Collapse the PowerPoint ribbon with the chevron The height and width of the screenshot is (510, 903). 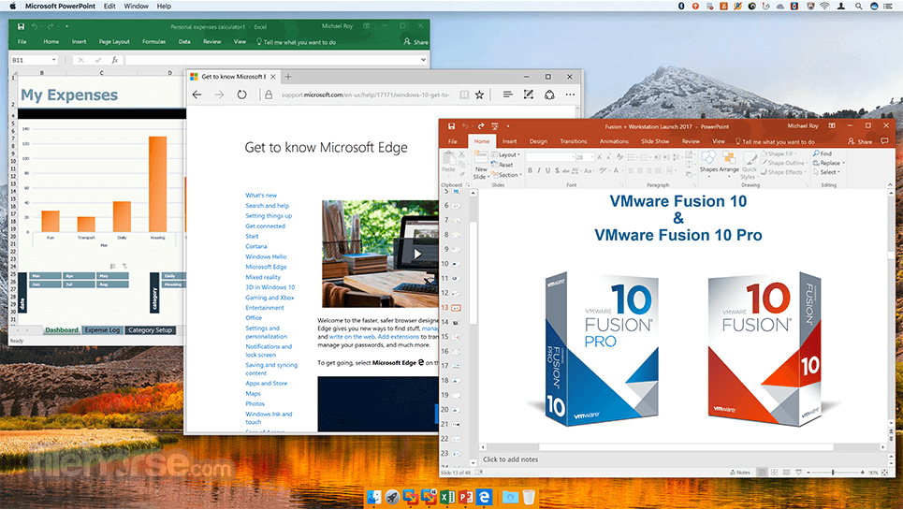[890, 184]
